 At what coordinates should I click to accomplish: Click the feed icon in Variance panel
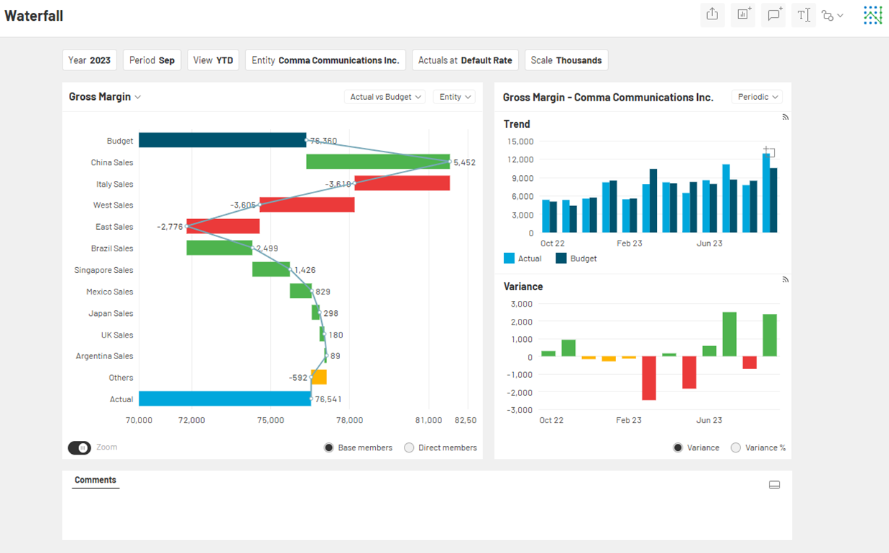[x=786, y=279]
